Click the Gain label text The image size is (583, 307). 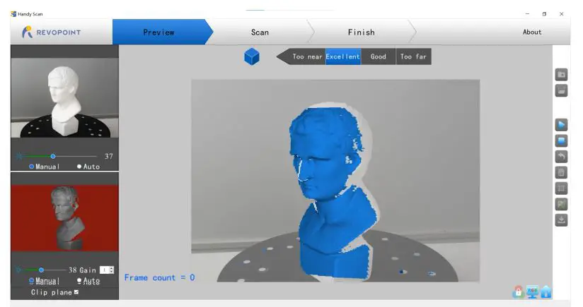pos(88,270)
